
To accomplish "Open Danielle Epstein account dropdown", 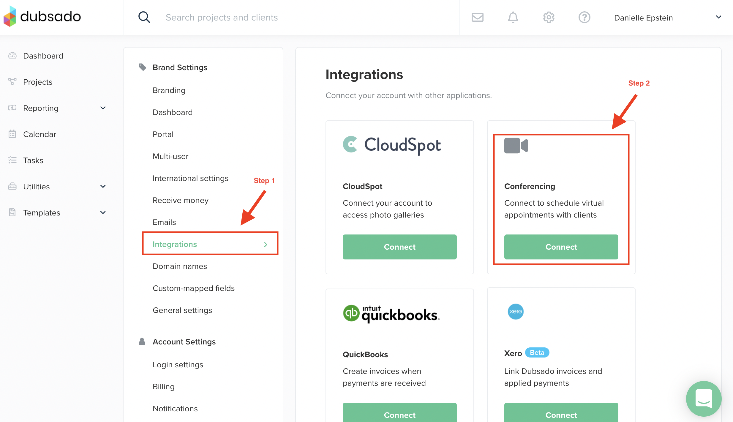I will tap(718, 17).
